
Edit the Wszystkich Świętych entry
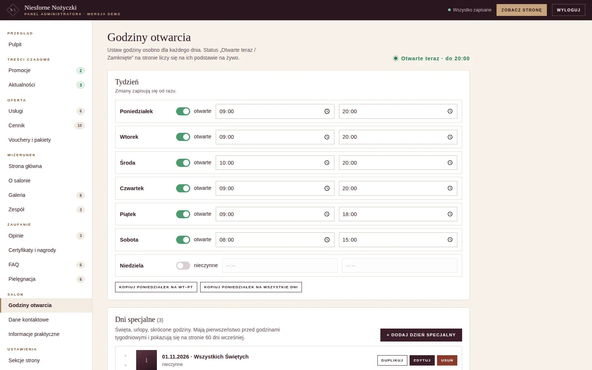tap(422, 360)
